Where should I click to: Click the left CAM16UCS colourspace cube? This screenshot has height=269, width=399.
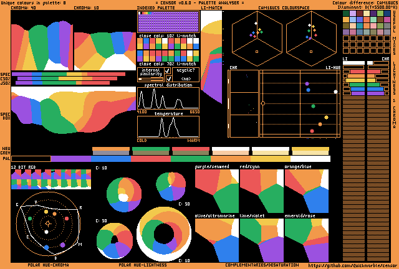(x=257, y=40)
